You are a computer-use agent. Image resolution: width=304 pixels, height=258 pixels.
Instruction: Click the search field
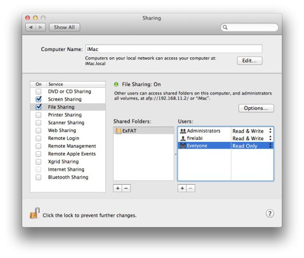pos(249,27)
